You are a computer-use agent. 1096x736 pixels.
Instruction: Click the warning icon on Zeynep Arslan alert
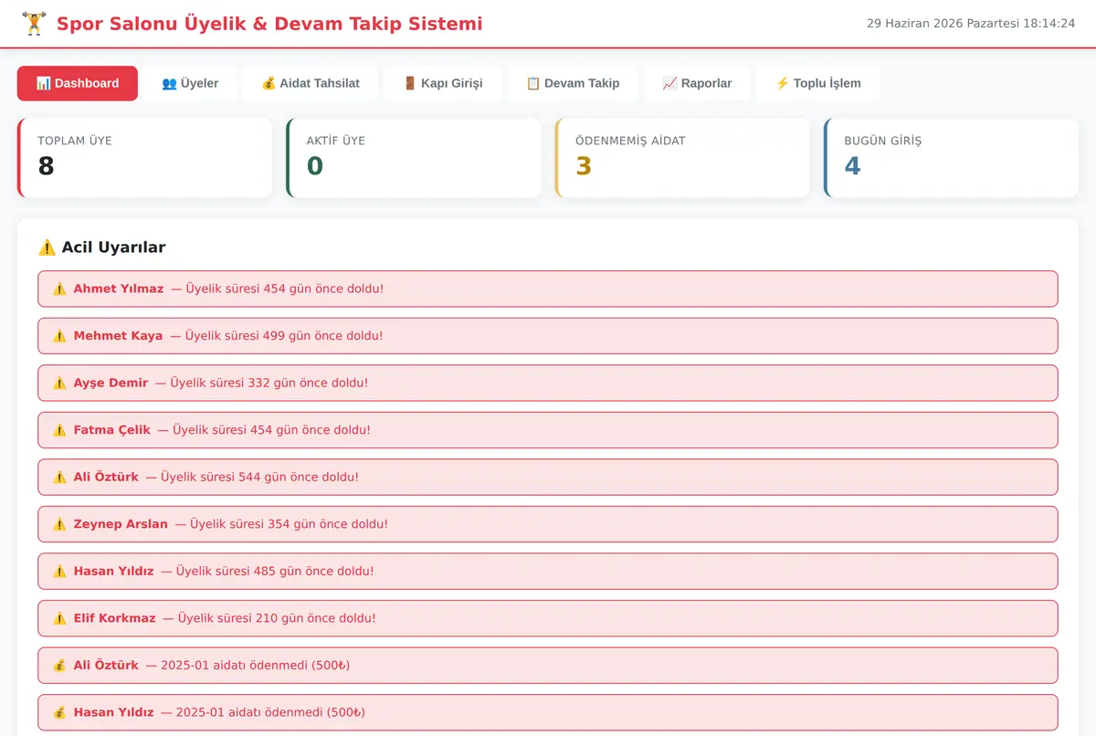(59, 524)
